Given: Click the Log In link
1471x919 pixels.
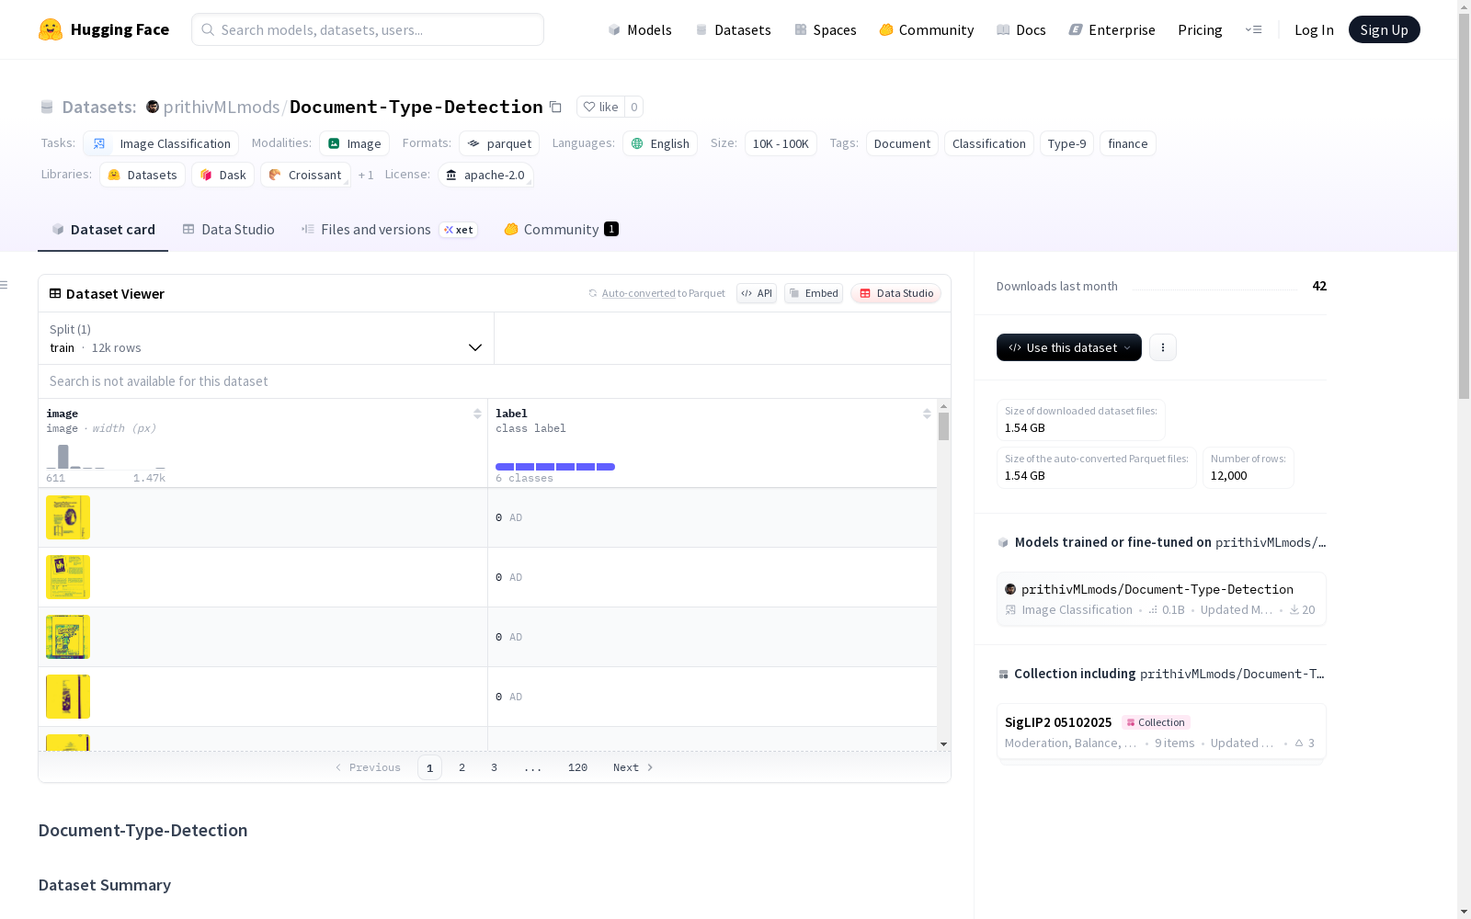Looking at the screenshot, I should (x=1314, y=29).
